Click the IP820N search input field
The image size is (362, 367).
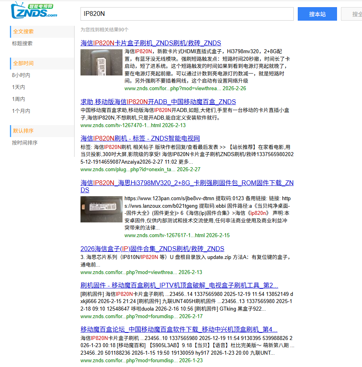click(187, 14)
